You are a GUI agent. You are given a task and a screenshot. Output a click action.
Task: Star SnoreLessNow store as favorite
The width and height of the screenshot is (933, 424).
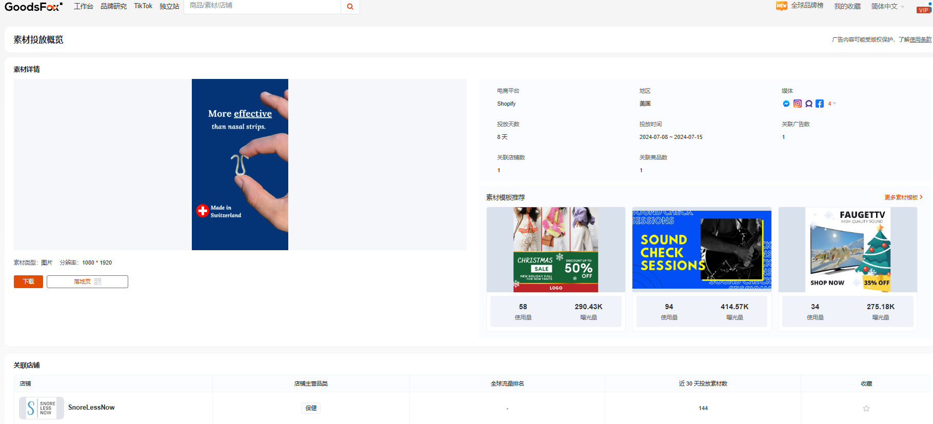(866, 408)
